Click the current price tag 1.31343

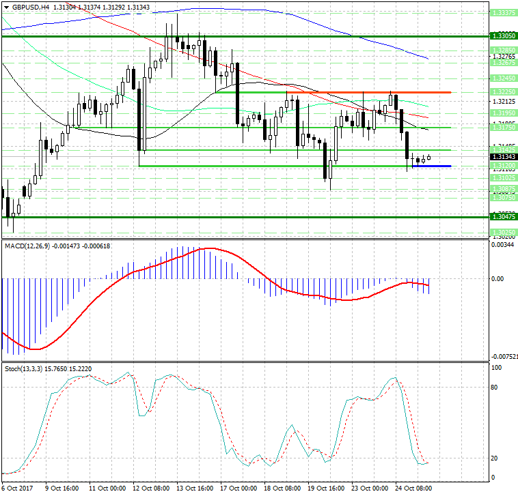[x=504, y=157]
